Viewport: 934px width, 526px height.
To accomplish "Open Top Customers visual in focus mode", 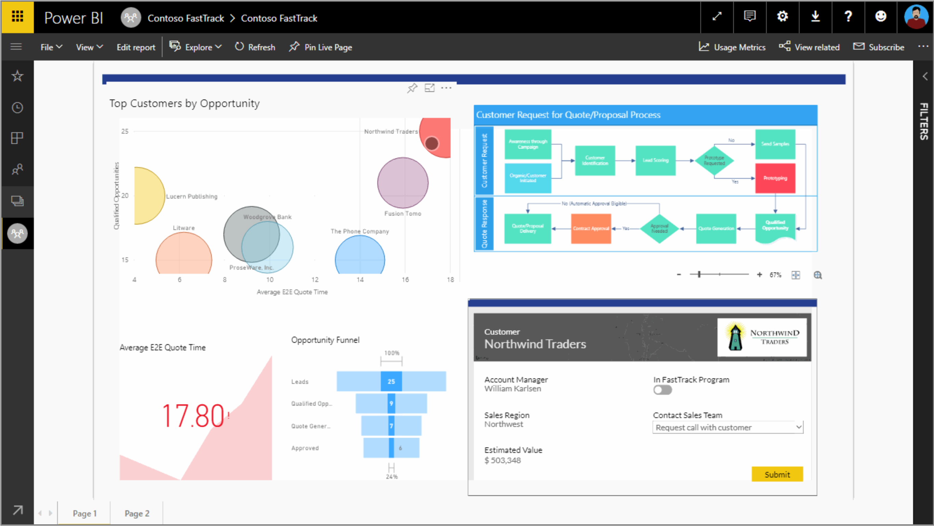I will coord(430,88).
